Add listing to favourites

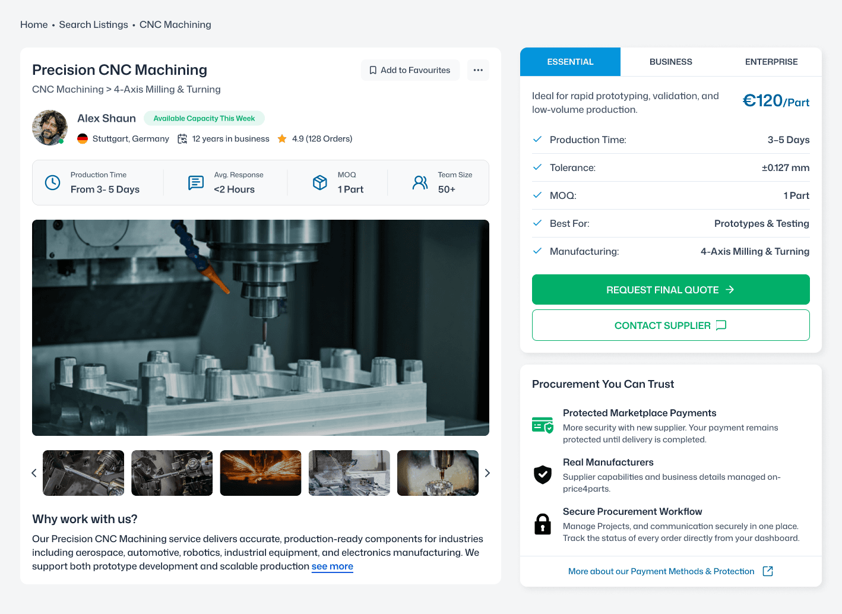pos(410,70)
